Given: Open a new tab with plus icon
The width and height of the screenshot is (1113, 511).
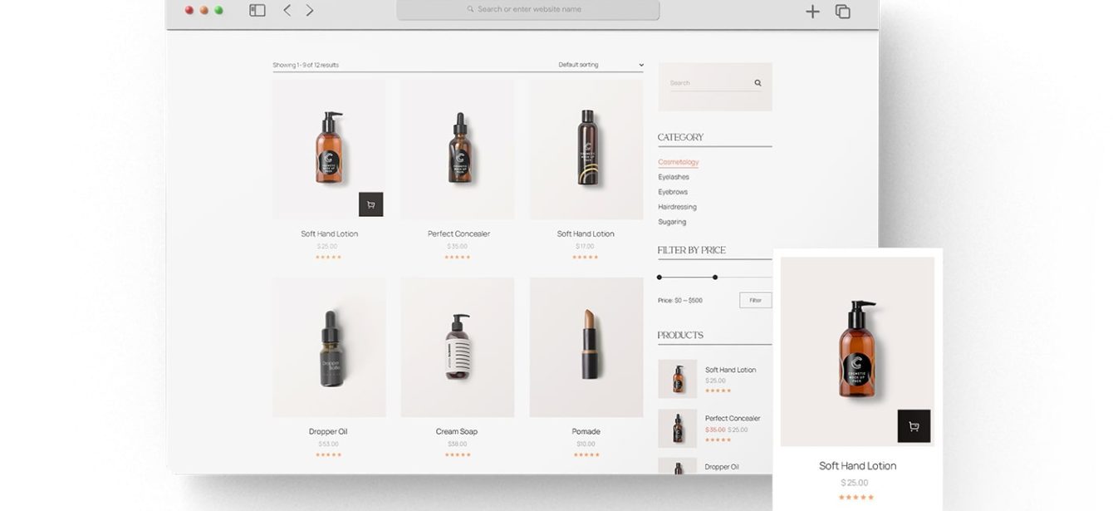Looking at the screenshot, I should (812, 11).
